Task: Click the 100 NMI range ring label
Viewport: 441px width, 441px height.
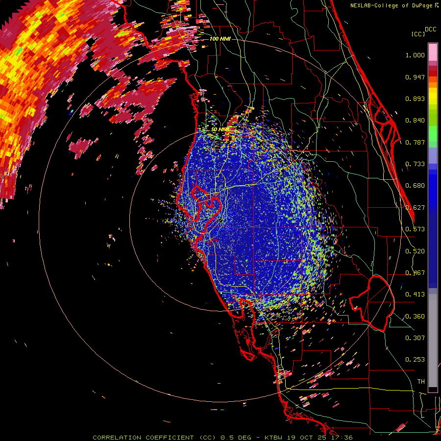Action: click(220, 39)
